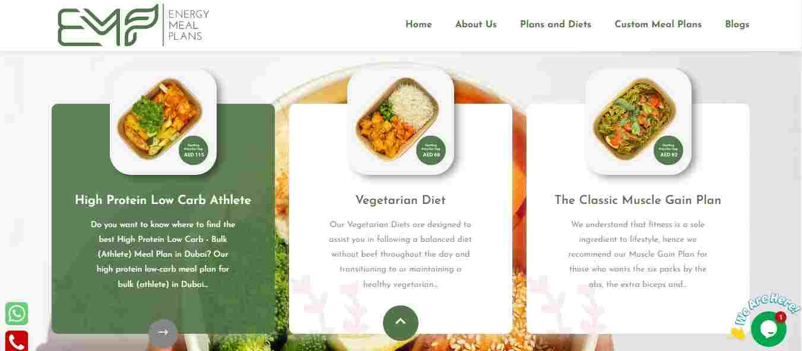802x351 pixels.
Task: Click the Energy Meal Plans logo
Action: click(134, 25)
